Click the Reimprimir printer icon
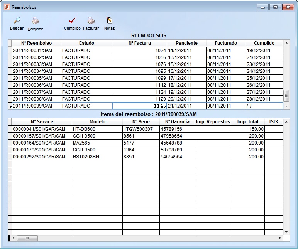The image size is (298, 249). (x=35, y=20)
